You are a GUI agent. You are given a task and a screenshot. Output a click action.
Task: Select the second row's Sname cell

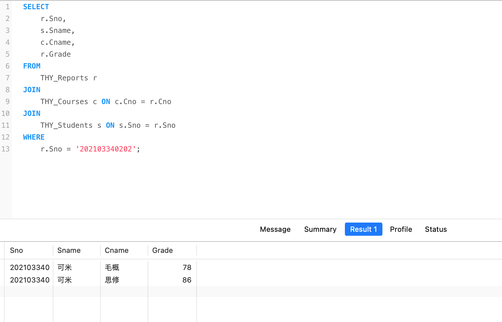[65, 280]
